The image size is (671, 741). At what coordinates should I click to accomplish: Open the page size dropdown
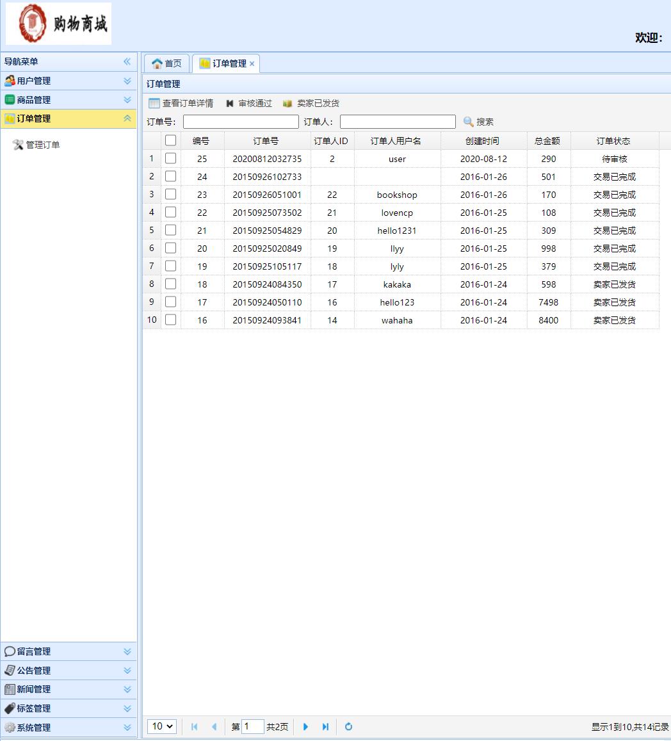pos(162,727)
